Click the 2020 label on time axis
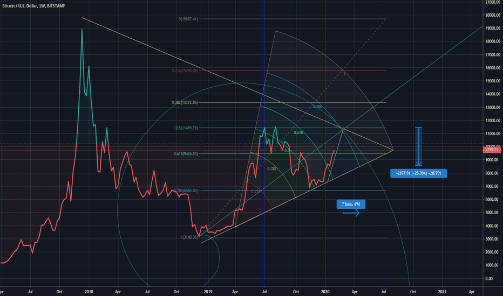Viewport: 503px width, 296px height. pos(325,292)
